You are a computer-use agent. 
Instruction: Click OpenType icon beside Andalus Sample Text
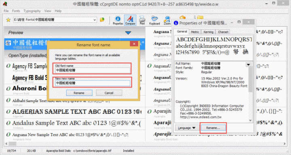[x=8, y=123]
